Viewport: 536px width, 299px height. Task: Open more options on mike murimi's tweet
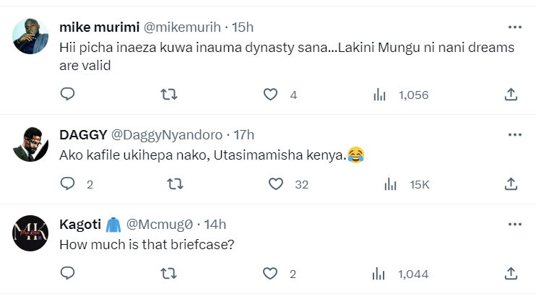[514, 27]
